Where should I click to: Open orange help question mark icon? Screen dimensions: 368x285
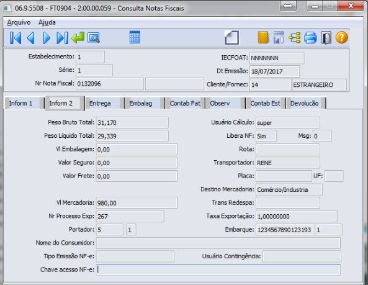click(x=342, y=37)
